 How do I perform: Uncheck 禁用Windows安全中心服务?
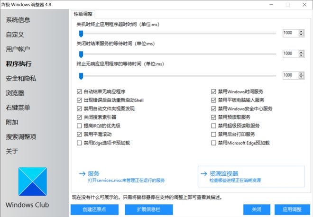(213, 108)
